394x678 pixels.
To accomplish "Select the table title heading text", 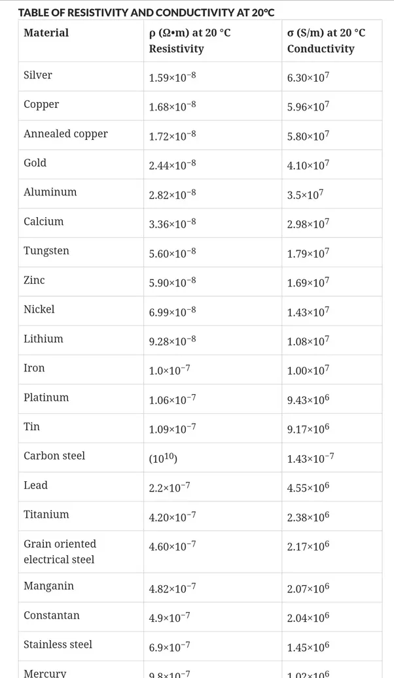I will tap(146, 12).
